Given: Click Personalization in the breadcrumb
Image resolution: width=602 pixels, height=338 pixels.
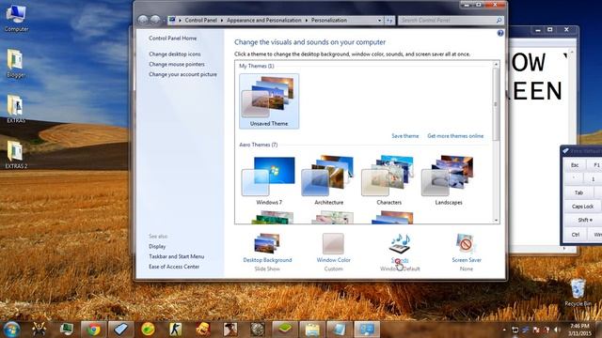Looking at the screenshot, I should pos(329,21).
